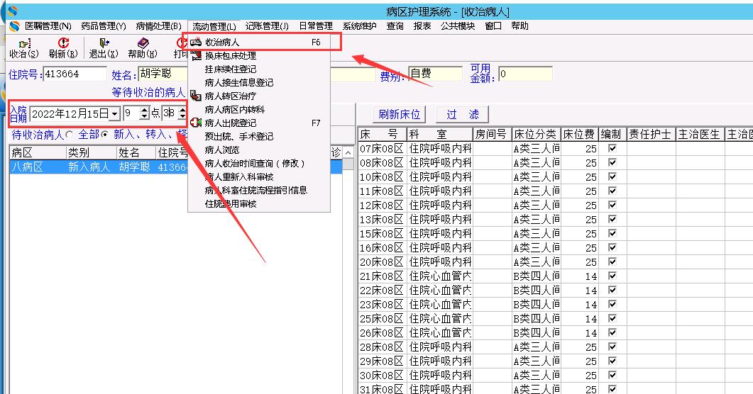The image size is (753, 394).
Task: Select the 新入、转入 radio button
Action: (x=104, y=135)
